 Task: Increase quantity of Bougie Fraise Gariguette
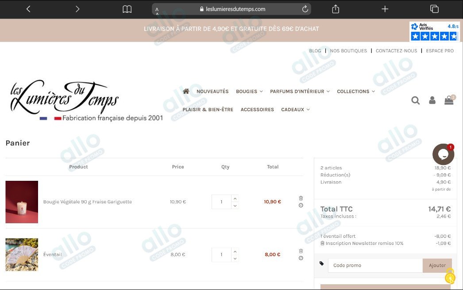235,198
